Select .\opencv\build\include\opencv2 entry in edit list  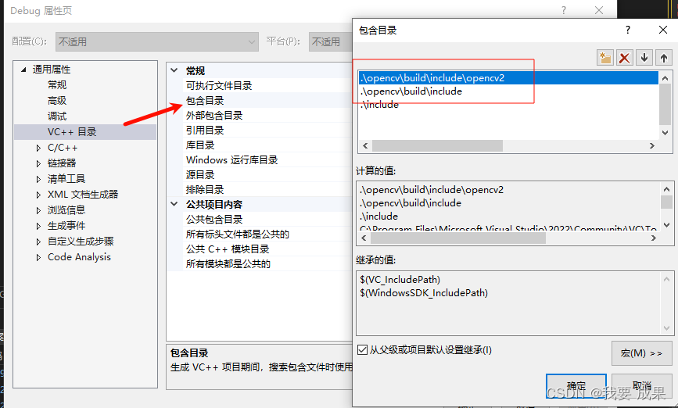(x=508, y=78)
